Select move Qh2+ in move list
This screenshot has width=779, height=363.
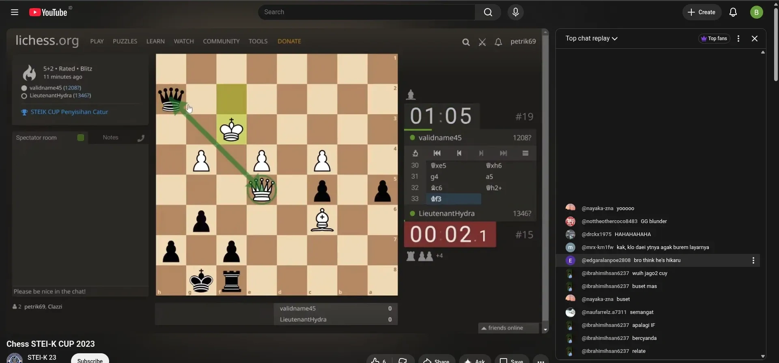(509, 188)
